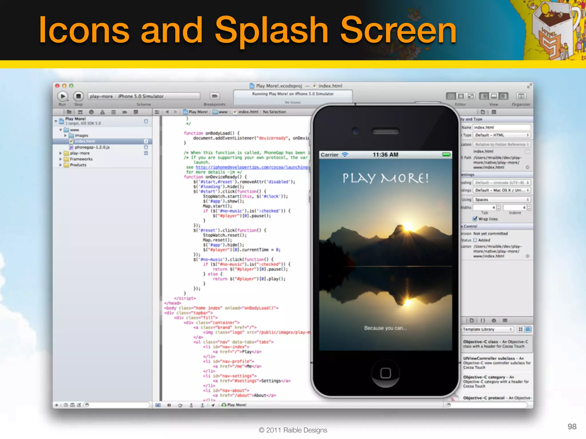Collapse the Play More! project disclosure triangle
This screenshot has height=439, width=586.
tap(56, 121)
